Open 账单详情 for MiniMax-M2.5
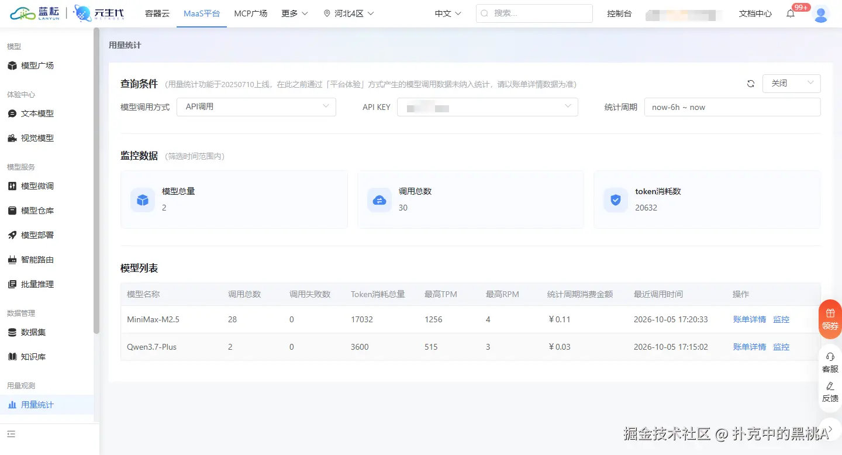Image resolution: width=842 pixels, height=455 pixels. [750, 319]
